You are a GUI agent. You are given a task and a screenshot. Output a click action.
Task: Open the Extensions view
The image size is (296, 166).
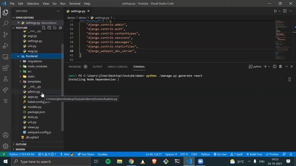(6, 68)
